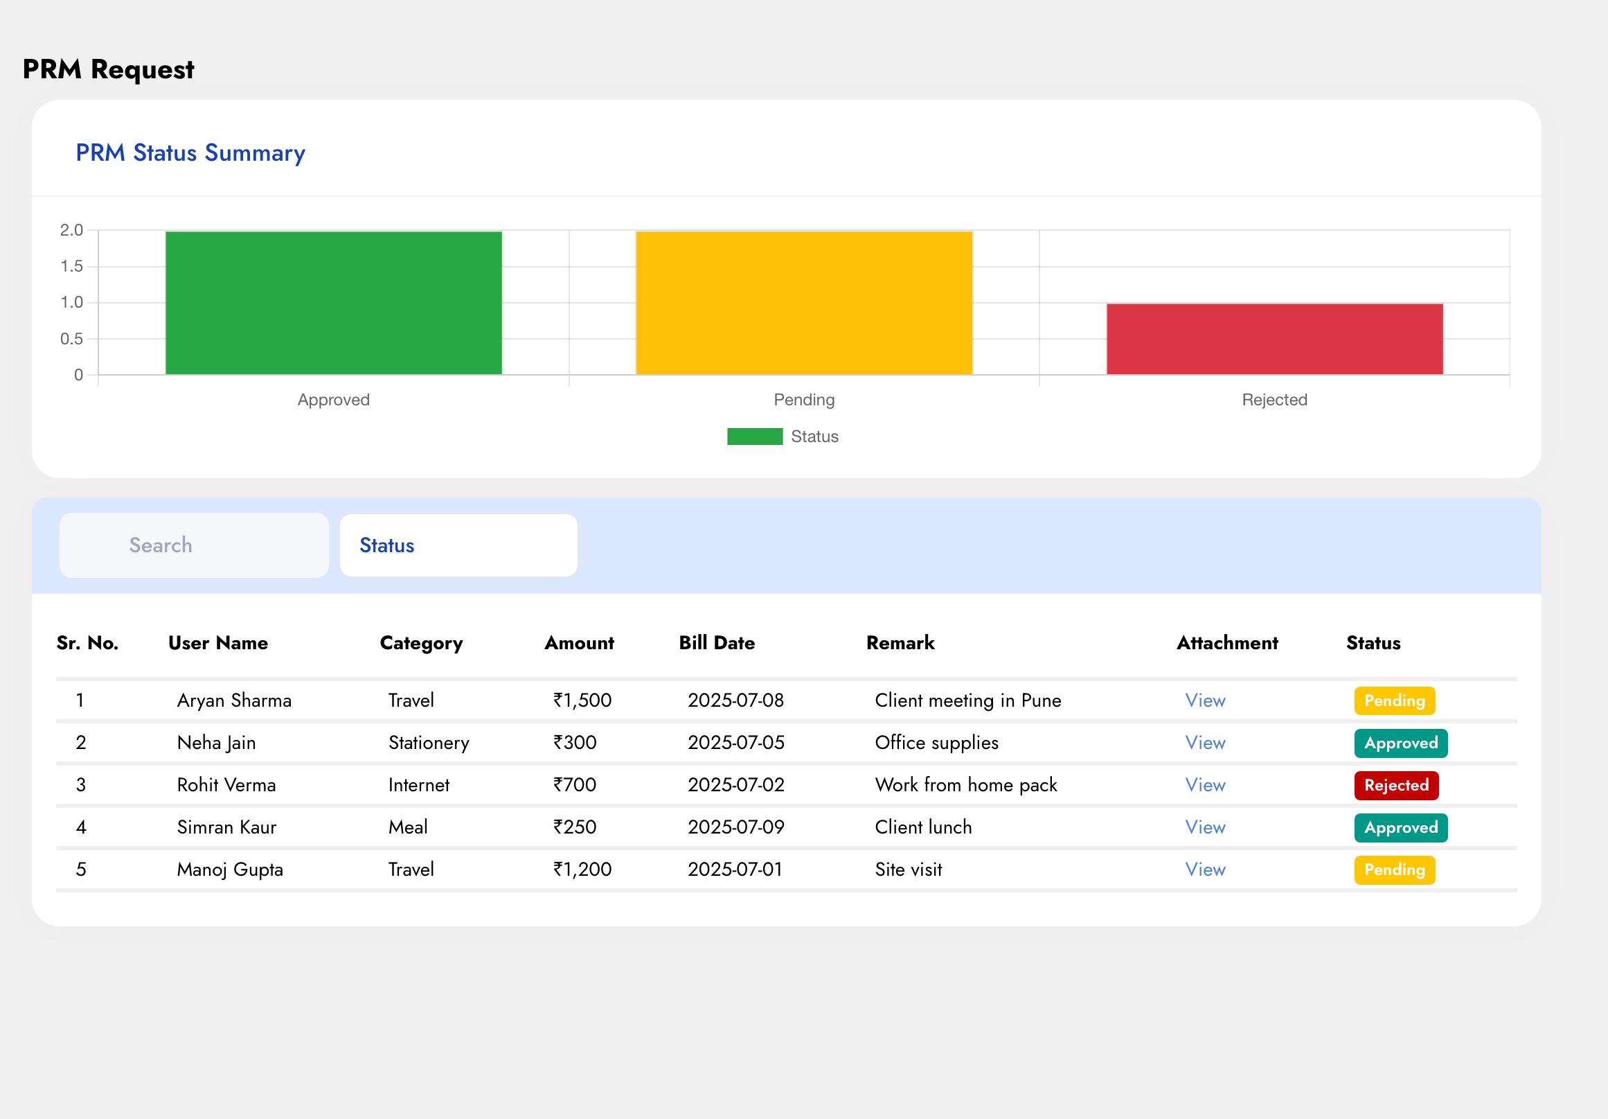
Task: Click the Amount column header
Action: [578, 643]
